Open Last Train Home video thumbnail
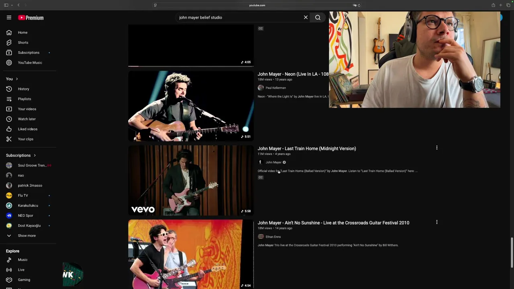Image resolution: width=514 pixels, height=289 pixels. [191, 180]
